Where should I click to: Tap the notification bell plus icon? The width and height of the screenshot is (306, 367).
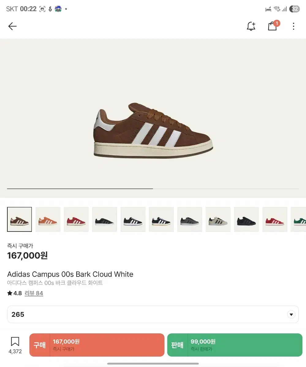(251, 26)
